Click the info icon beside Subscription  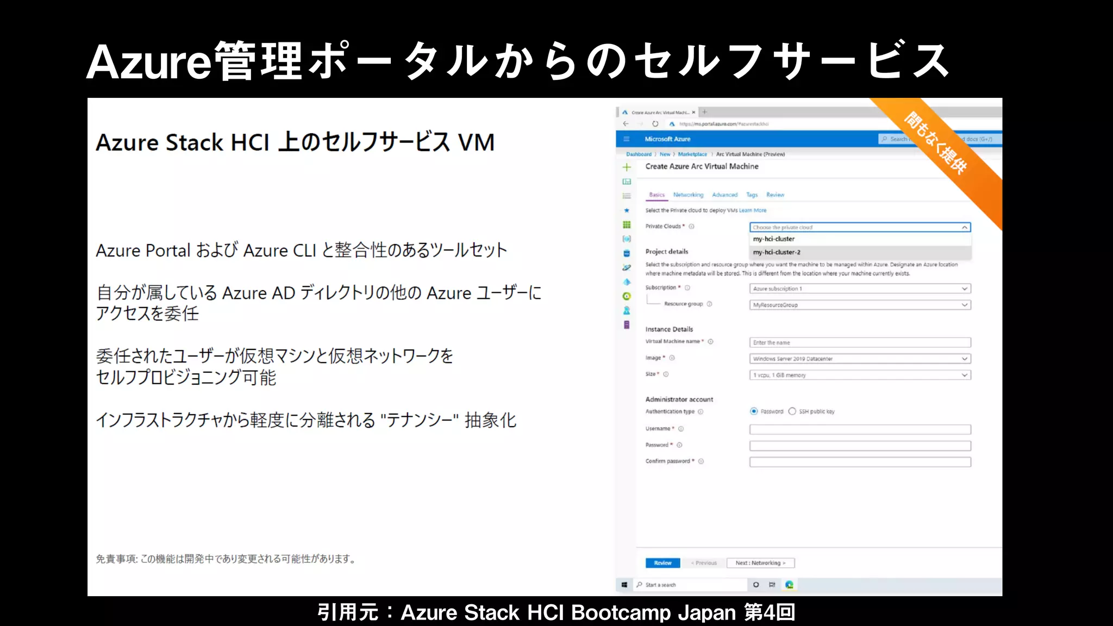687,288
